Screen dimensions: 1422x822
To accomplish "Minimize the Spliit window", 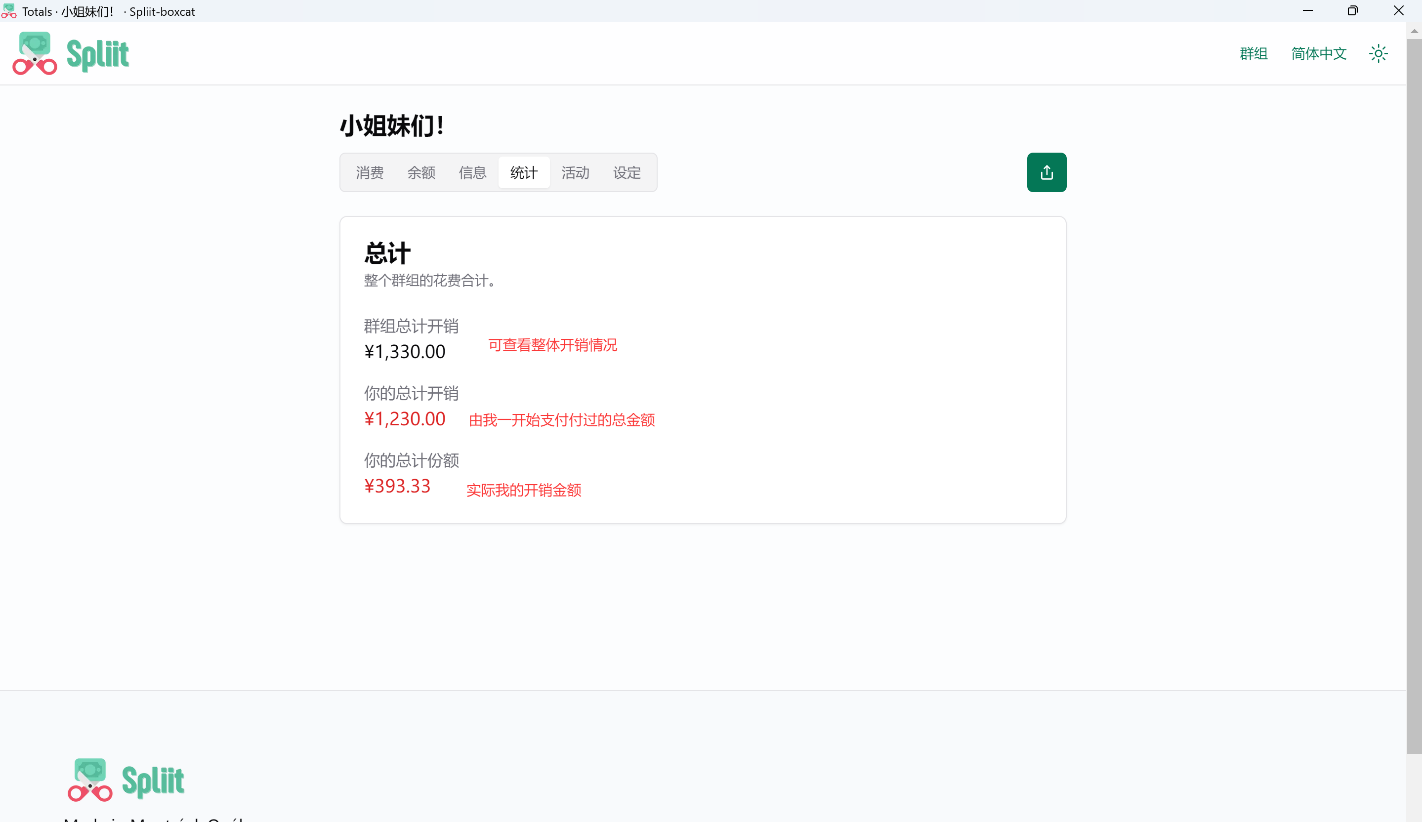I will (x=1307, y=11).
